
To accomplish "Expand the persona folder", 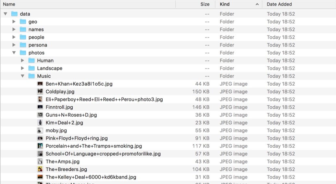I will coord(14,45).
